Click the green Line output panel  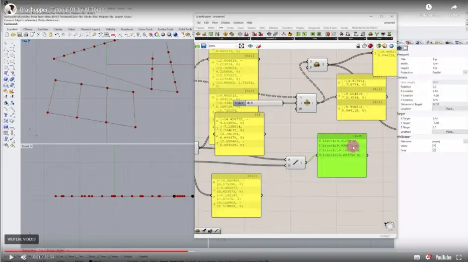(342, 155)
